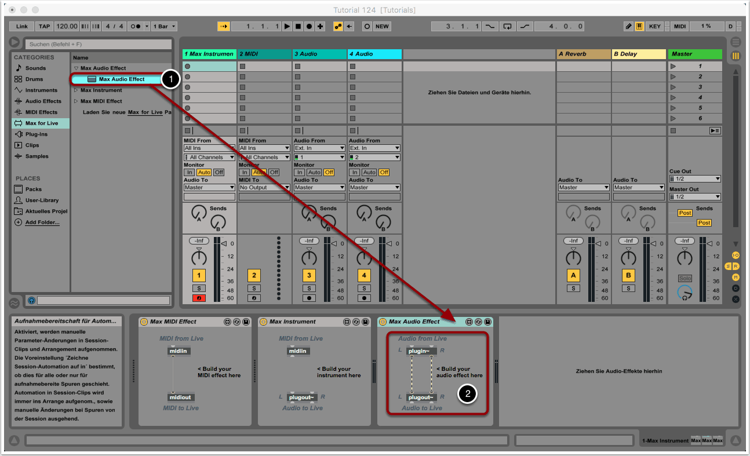Image resolution: width=750 pixels, height=456 pixels.
Task: Click the Stop button in transport
Action: [298, 27]
